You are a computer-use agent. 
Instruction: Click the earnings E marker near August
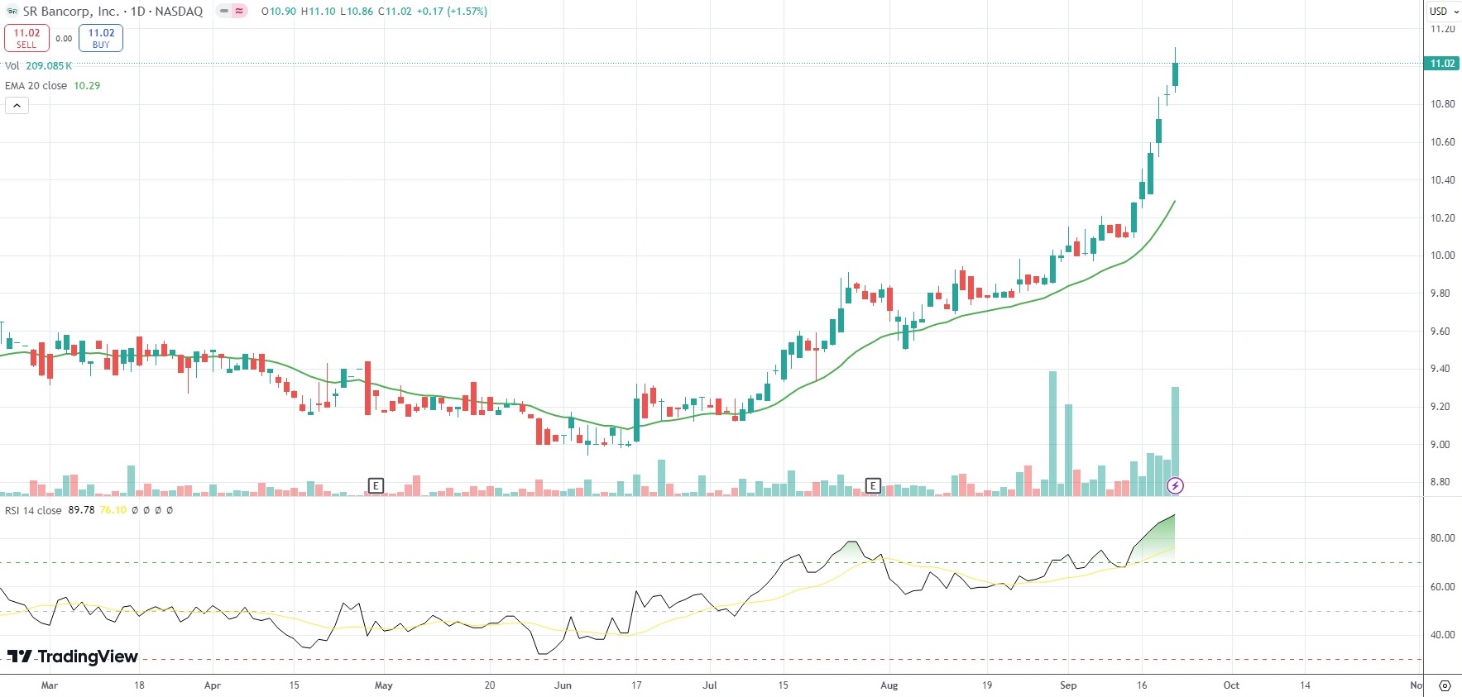coord(873,485)
